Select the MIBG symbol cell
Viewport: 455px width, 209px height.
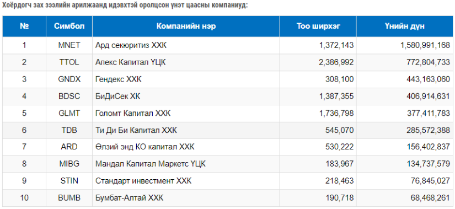tap(69, 164)
